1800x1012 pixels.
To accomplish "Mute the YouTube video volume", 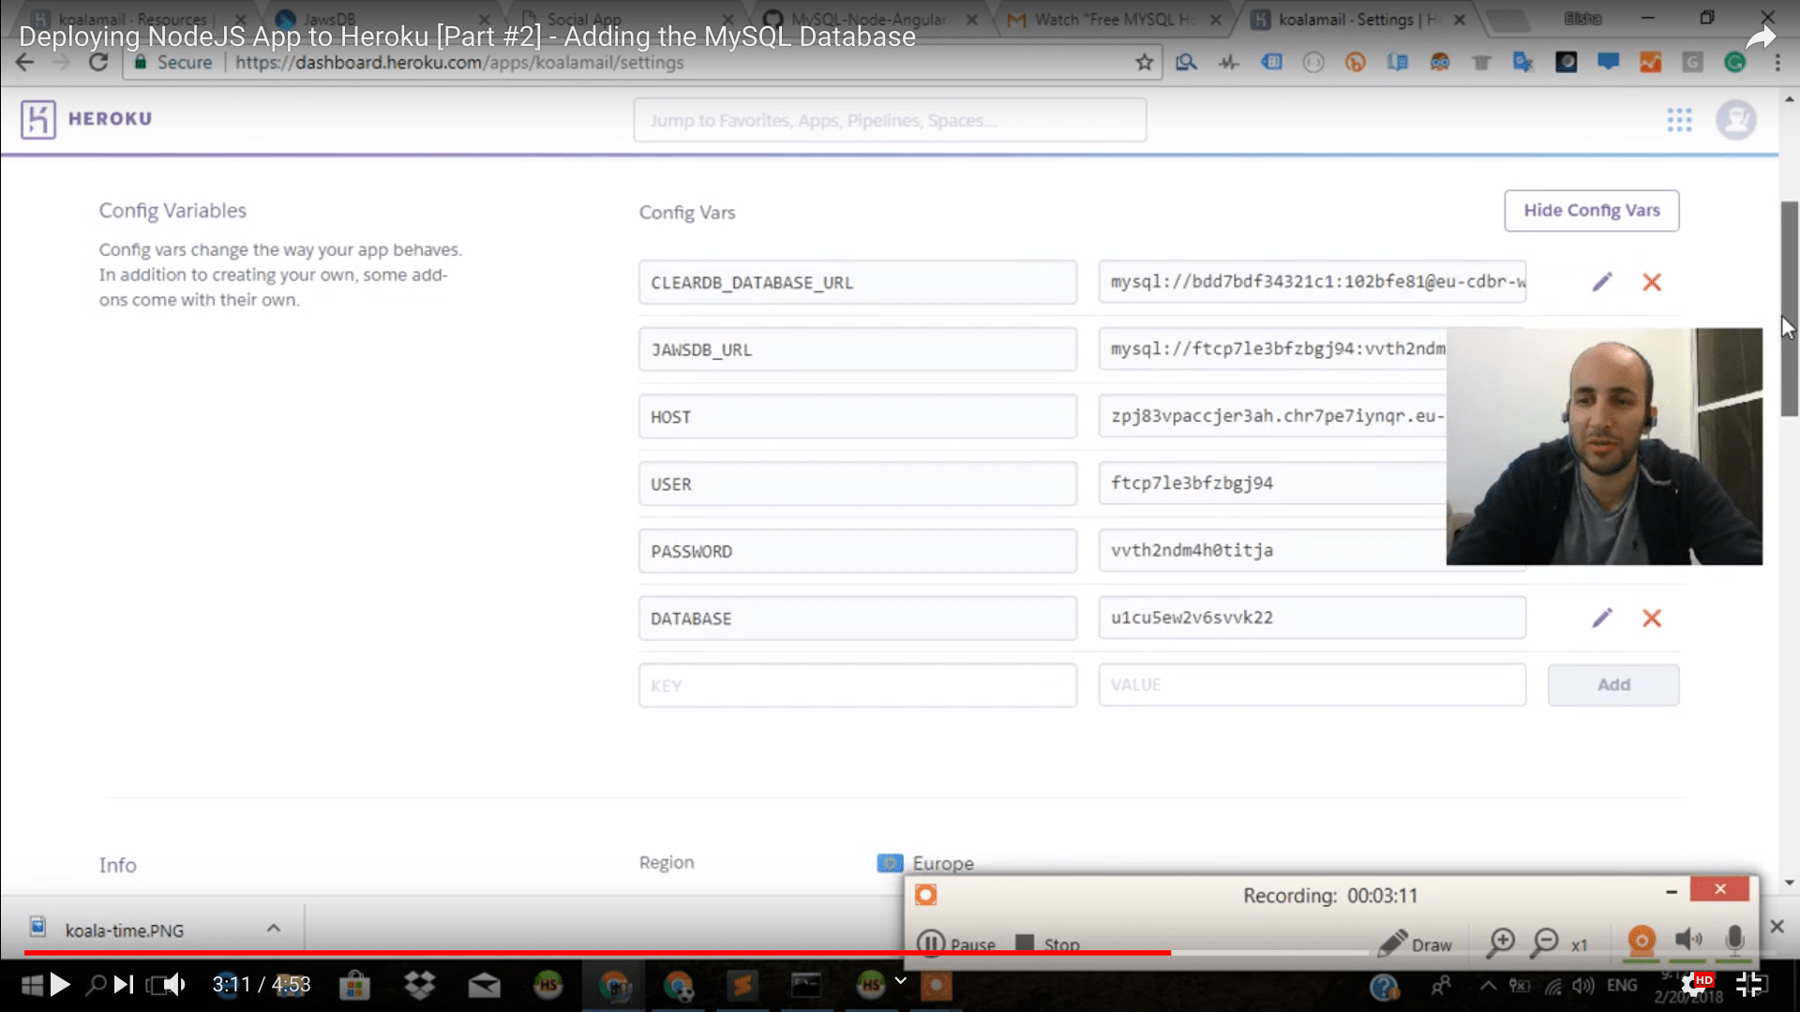I will [175, 984].
